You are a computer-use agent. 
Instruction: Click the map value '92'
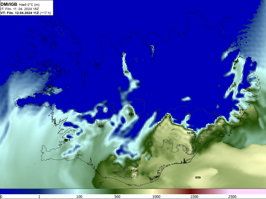[x=153, y=47]
